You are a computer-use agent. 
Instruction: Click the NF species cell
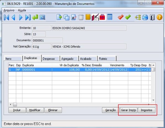[x=19, y=70]
